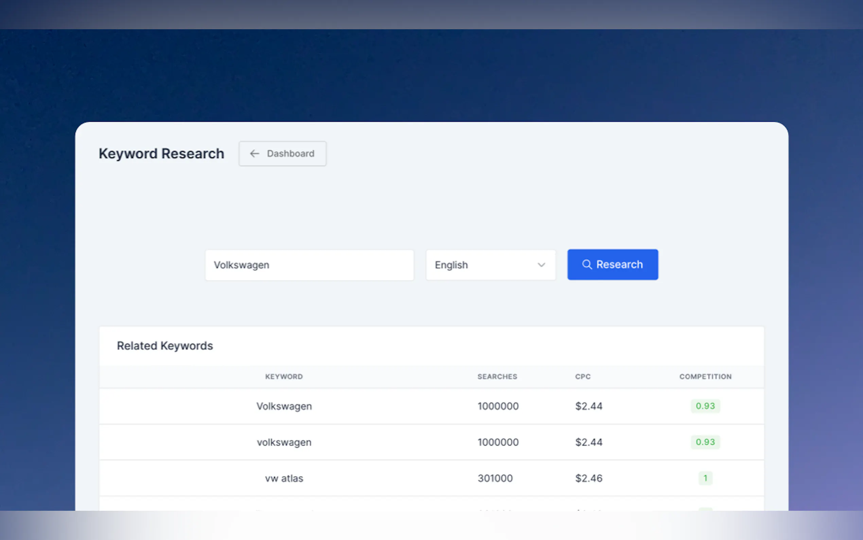The image size is (863, 540).
Task: Click the Keyword Research page title
Action: pyautogui.click(x=161, y=154)
